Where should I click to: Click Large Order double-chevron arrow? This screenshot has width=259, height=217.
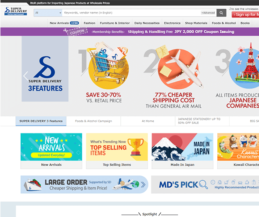click(143, 185)
